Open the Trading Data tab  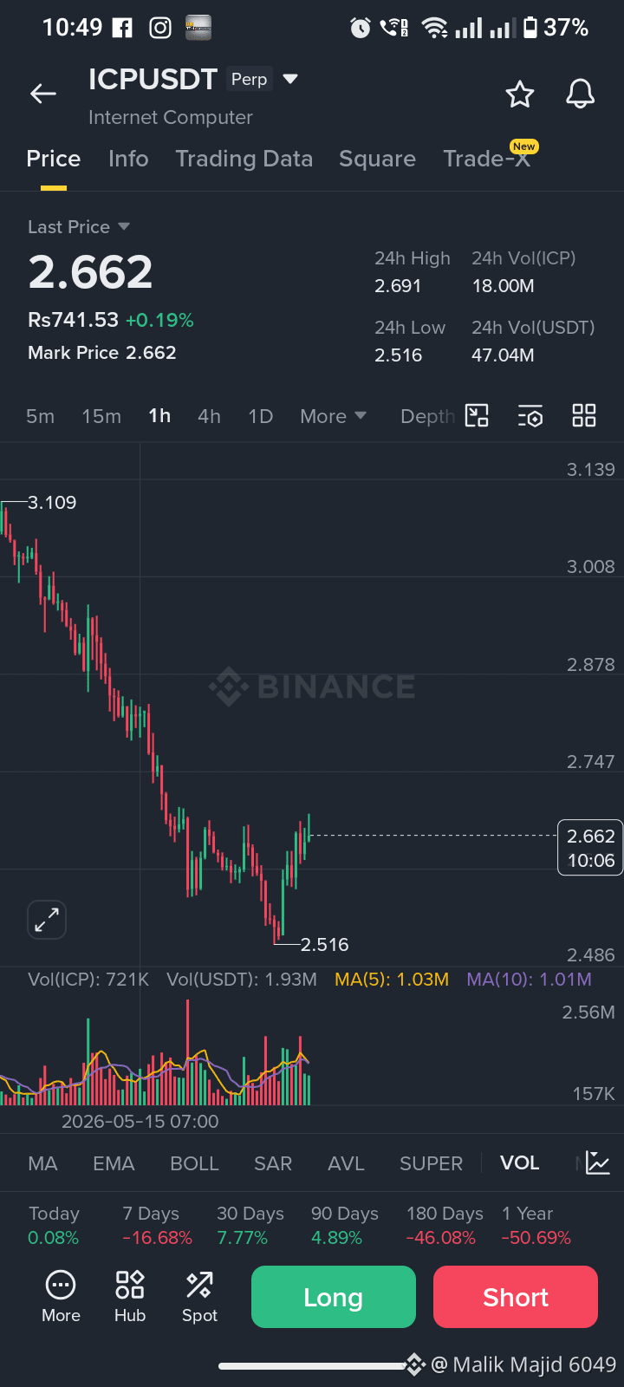click(244, 159)
